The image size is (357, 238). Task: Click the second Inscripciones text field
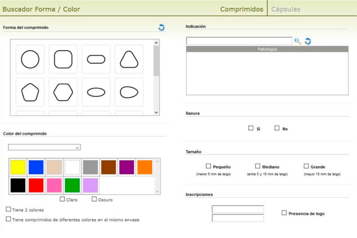tap(238, 218)
